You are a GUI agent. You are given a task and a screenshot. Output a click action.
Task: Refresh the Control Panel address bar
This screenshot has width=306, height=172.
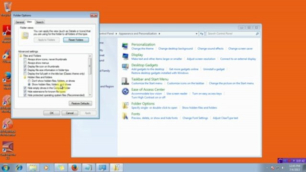pos(202,34)
